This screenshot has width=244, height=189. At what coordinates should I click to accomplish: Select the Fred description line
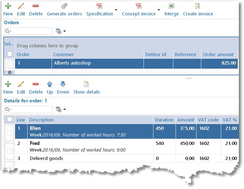pos(90,146)
